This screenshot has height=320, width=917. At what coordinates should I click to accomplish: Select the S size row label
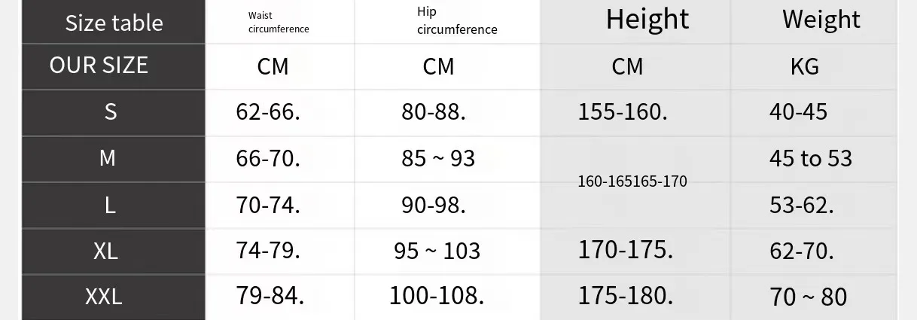point(111,111)
